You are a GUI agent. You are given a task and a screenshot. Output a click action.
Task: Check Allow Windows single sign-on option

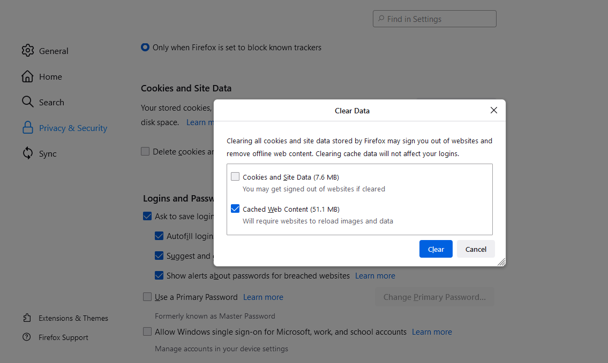pos(147,331)
